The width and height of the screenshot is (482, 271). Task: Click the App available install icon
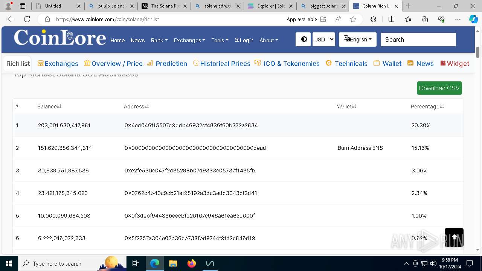(323, 19)
